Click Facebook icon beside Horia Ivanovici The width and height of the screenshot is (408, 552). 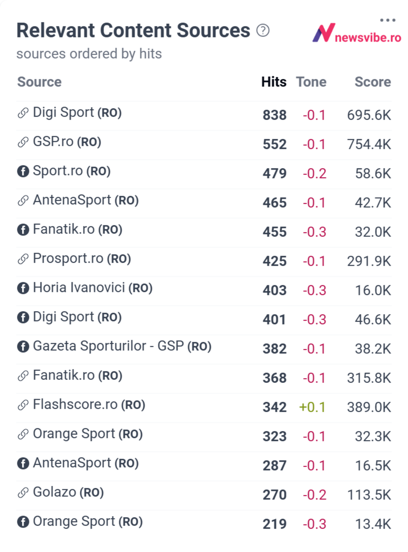23,288
